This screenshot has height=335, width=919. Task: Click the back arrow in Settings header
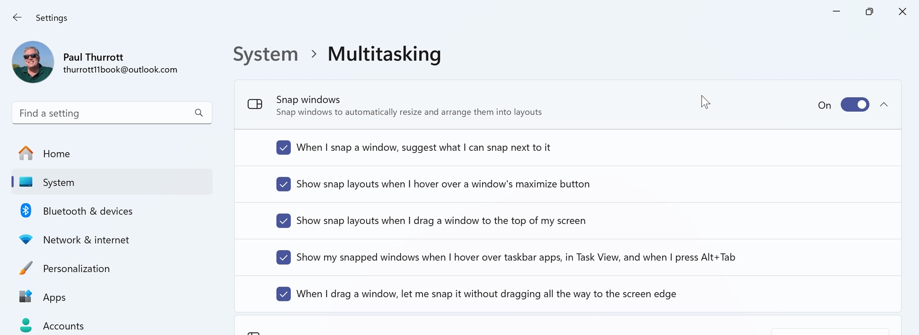click(17, 18)
